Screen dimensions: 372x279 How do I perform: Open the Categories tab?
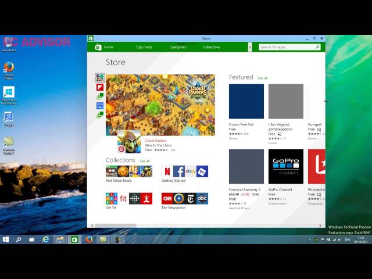pos(178,47)
